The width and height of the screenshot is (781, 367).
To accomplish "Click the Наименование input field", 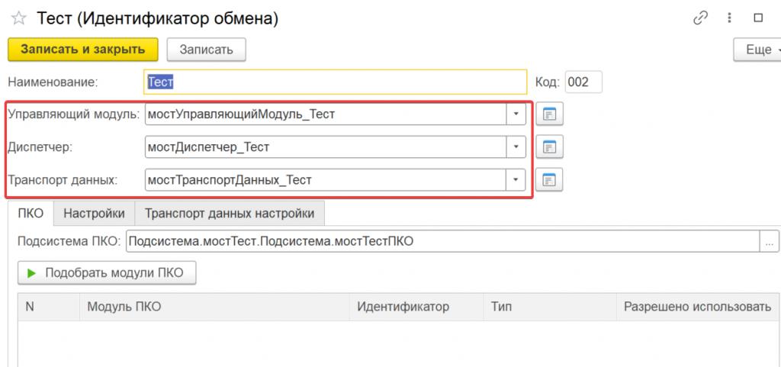I will click(336, 82).
